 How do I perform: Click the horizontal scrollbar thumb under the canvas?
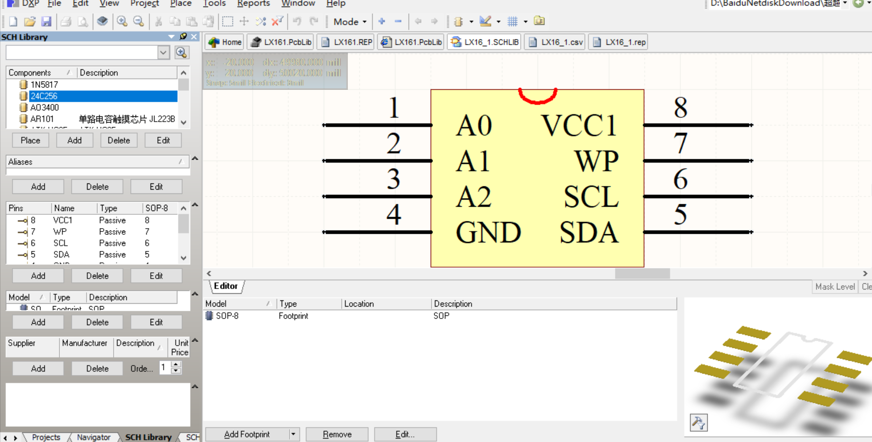tap(642, 273)
